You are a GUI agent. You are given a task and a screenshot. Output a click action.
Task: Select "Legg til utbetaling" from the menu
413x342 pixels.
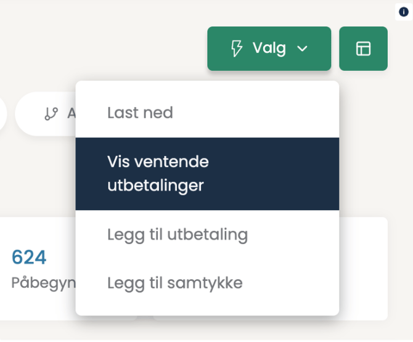pyautogui.click(x=177, y=234)
